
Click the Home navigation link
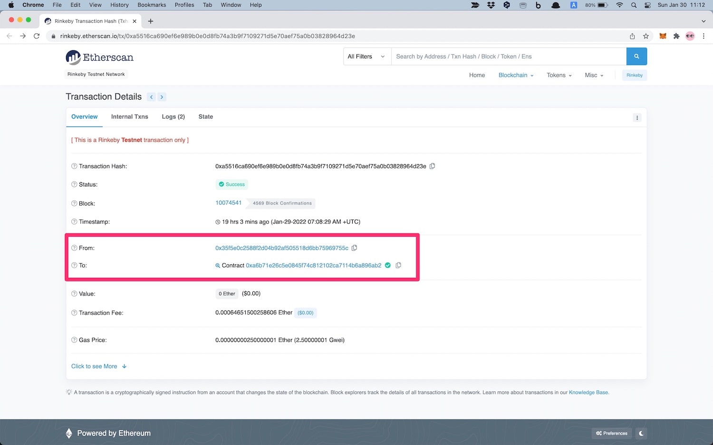477,75
